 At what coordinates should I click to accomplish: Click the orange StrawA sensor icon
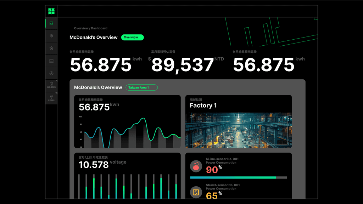point(196,192)
